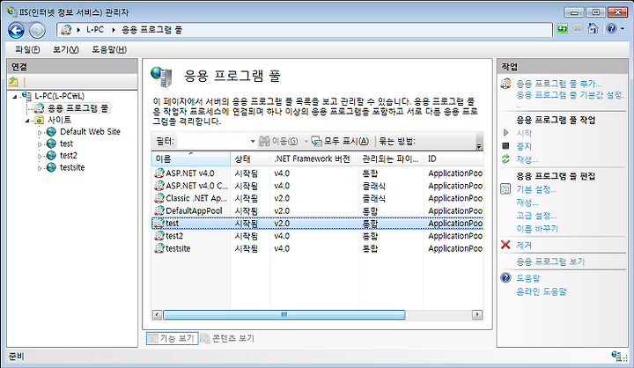The image size is (634, 368).
Task: Open the Help question mark icon at top
Action: (x=611, y=28)
